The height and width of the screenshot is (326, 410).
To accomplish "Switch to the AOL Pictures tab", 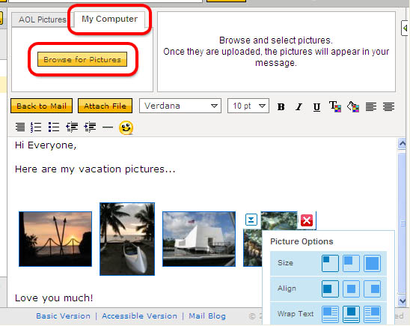I will 43,19.
